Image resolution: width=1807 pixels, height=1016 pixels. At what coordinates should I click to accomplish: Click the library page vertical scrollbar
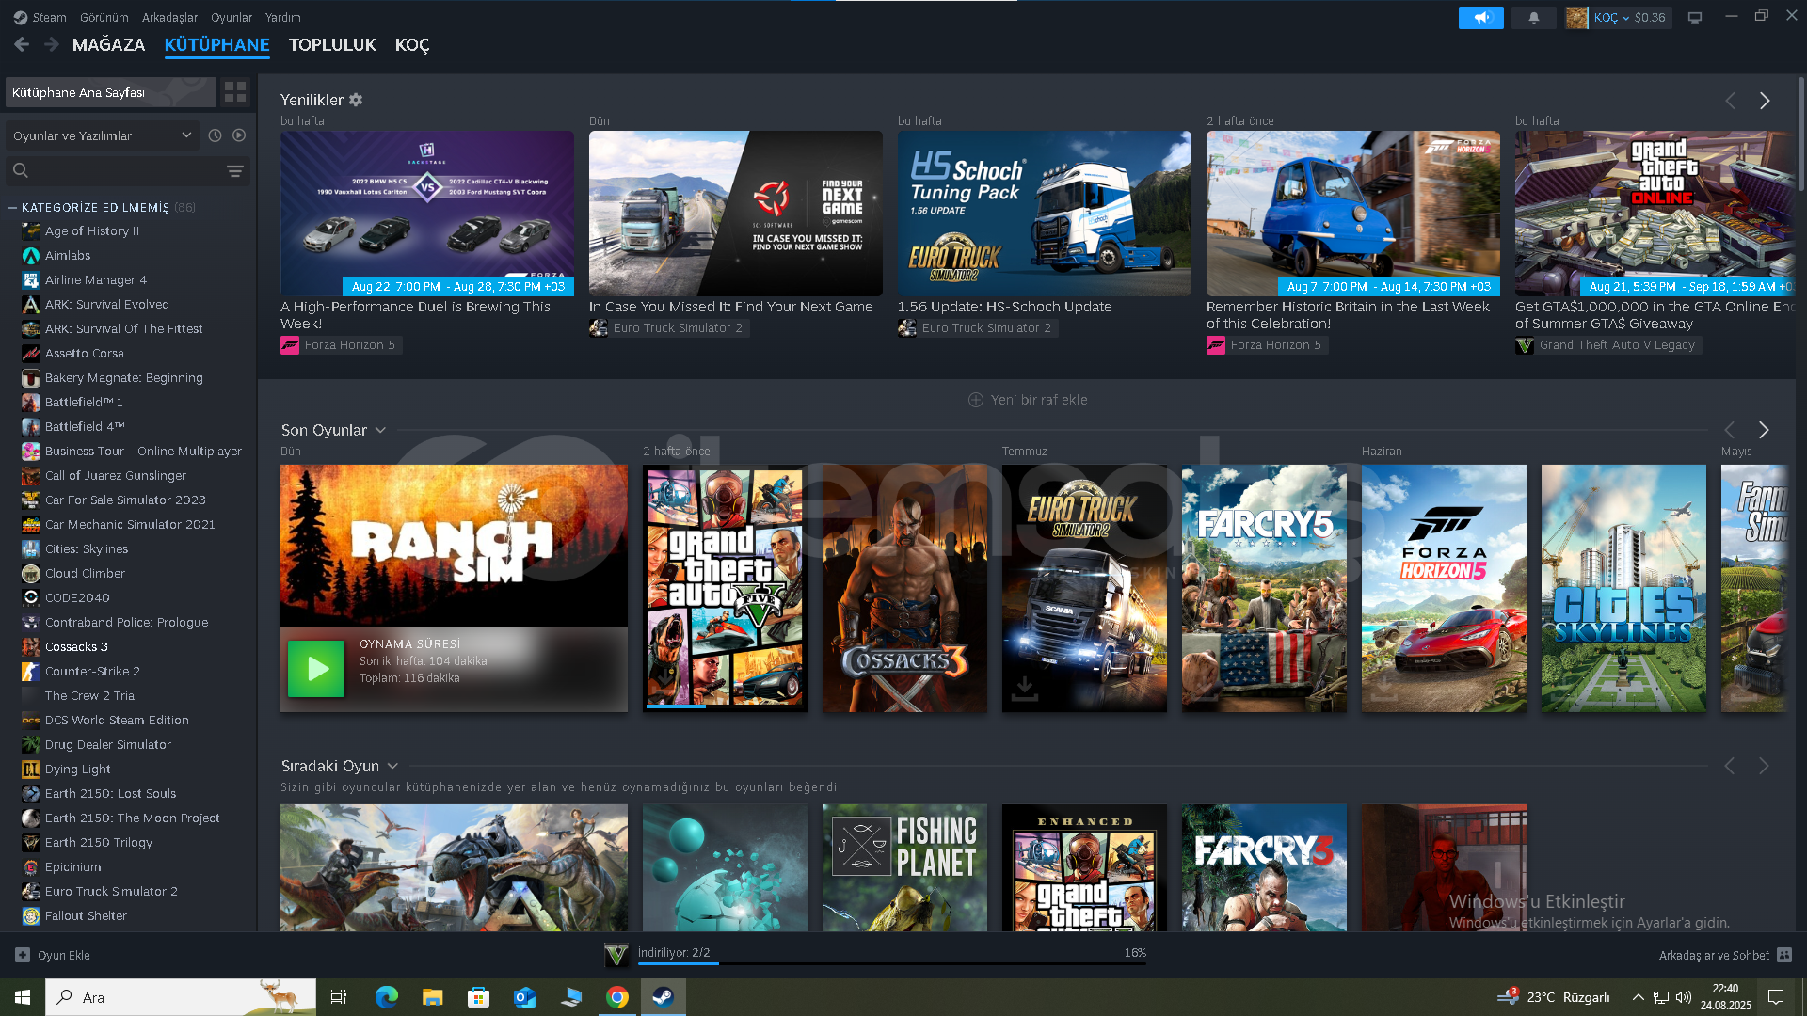point(1800,136)
